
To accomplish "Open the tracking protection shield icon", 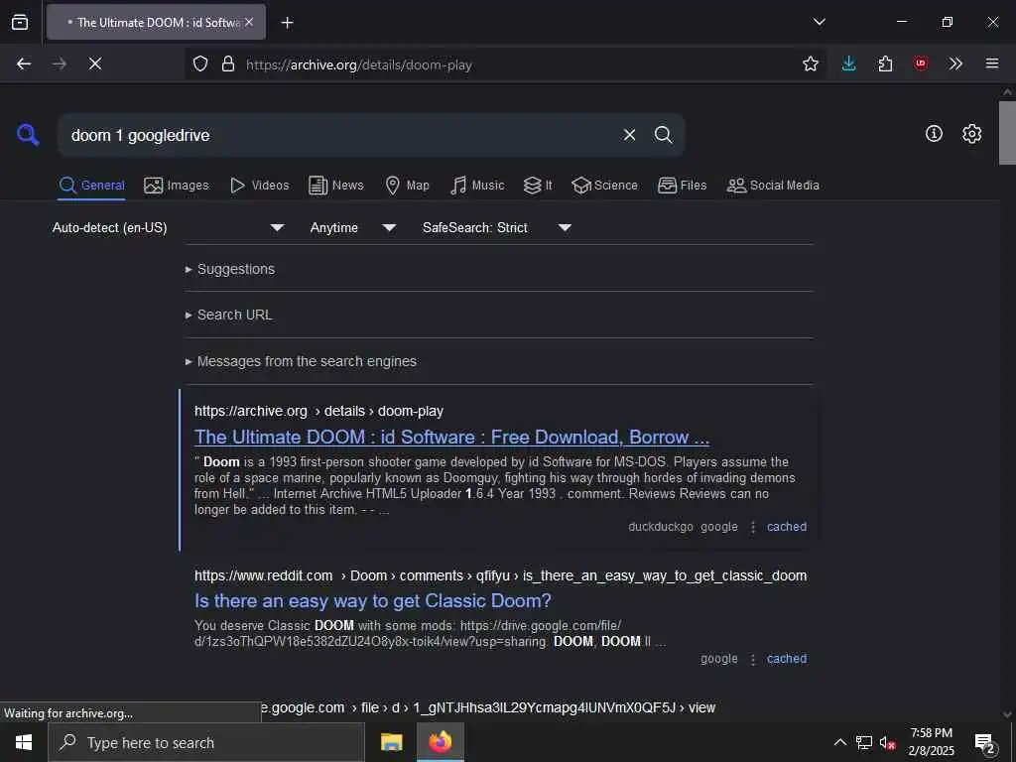I will click(200, 63).
